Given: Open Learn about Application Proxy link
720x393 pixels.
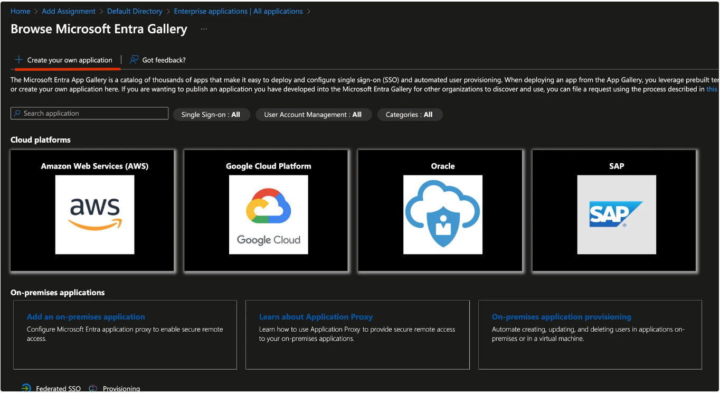Looking at the screenshot, I should click(x=316, y=317).
